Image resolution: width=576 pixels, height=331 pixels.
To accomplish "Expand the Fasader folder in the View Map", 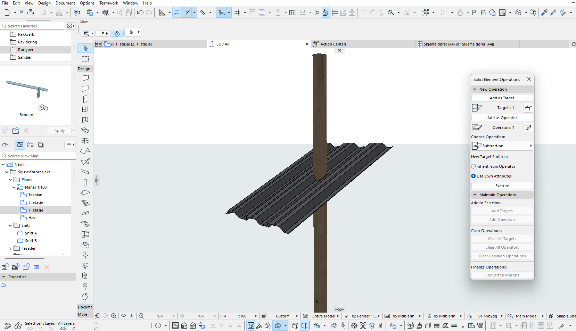I will pos(10,249).
